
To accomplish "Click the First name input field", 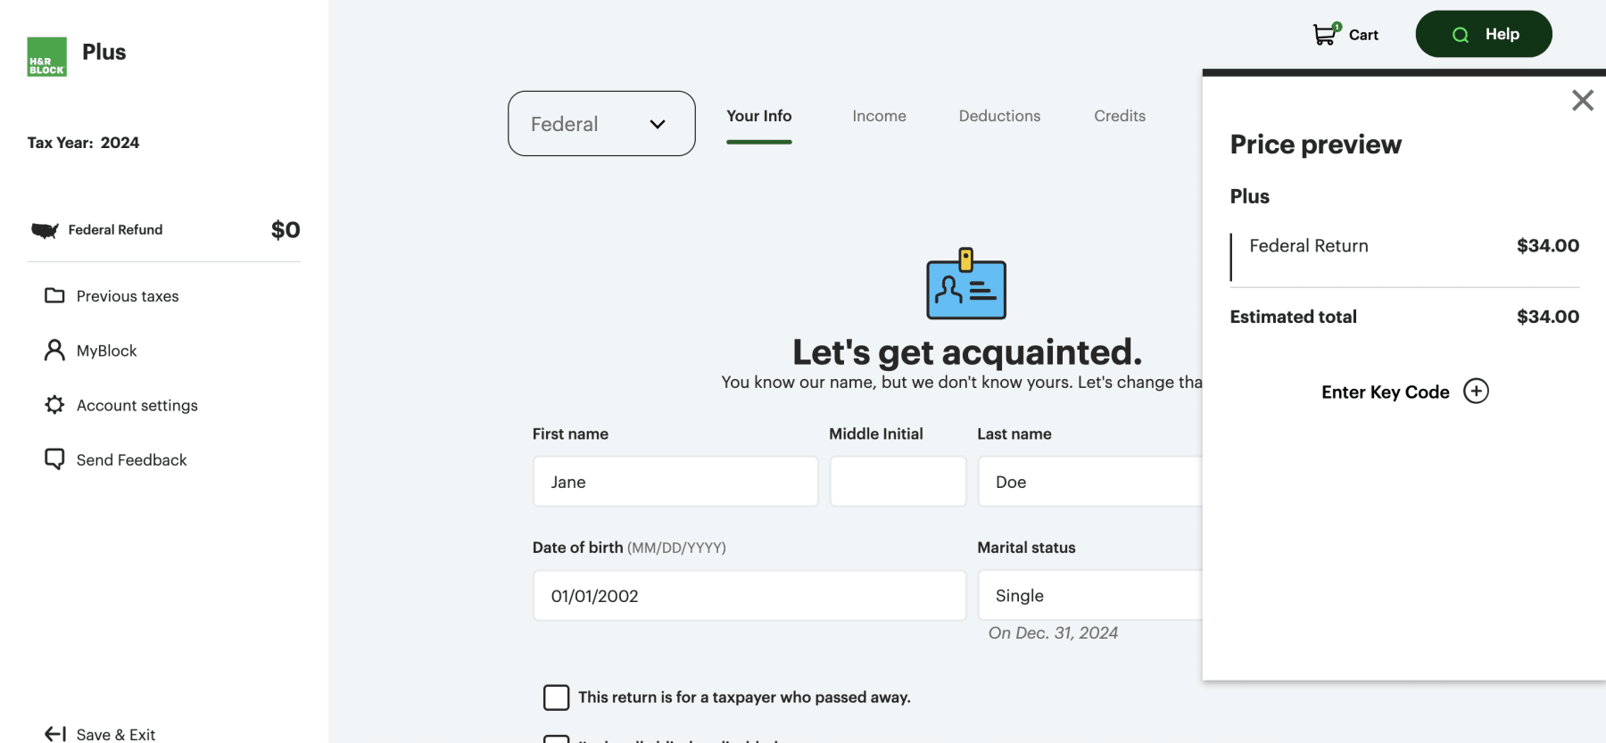I will [675, 482].
